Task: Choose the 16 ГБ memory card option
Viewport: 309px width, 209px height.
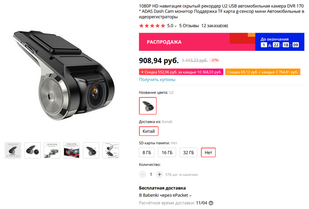Action: (167, 152)
